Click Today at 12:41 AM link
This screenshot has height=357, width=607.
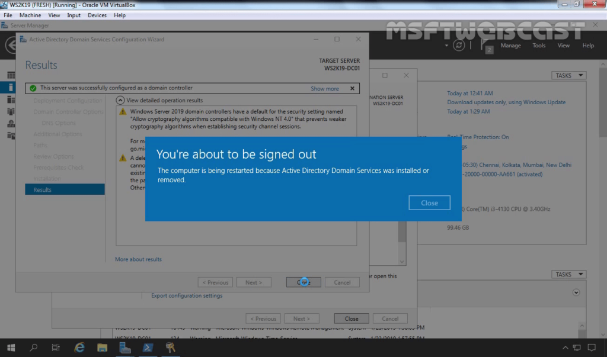tap(469, 93)
